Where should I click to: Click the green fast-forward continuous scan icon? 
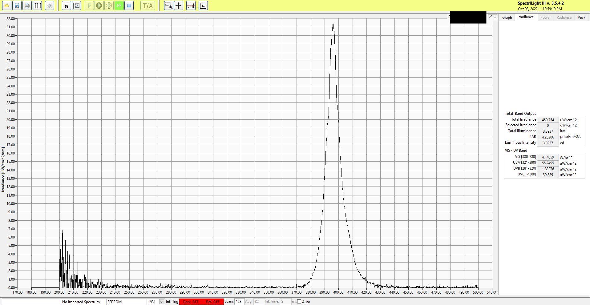pyautogui.click(x=119, y=6)
